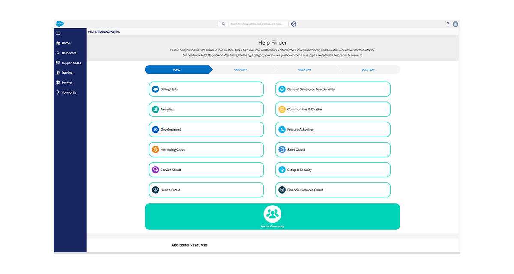Switch to the Solution step tab

coord(368,69)
